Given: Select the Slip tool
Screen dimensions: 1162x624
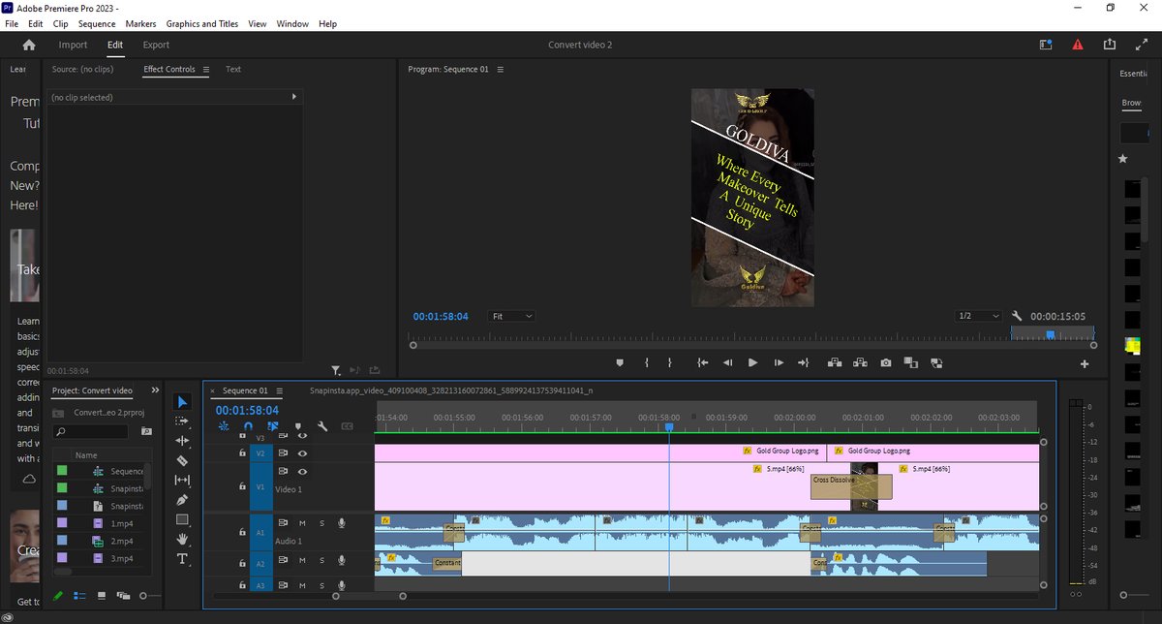Looking at the screenshot, I should [x=182, y=481].
